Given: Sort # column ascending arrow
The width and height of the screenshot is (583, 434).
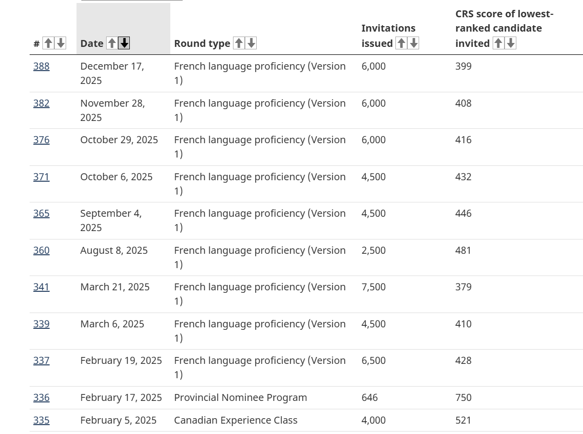Looking at the screenshot, I should click(x=48, y=43).
